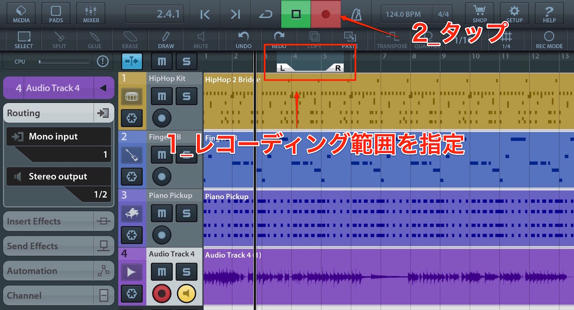574x310 pixels.
Task: Click the green stop button
Action: [296, 14]
